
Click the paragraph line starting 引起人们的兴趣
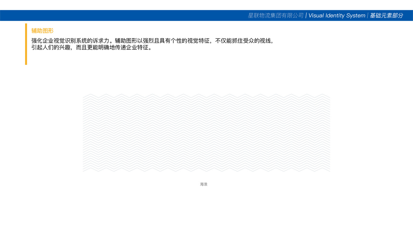[91, 47]
